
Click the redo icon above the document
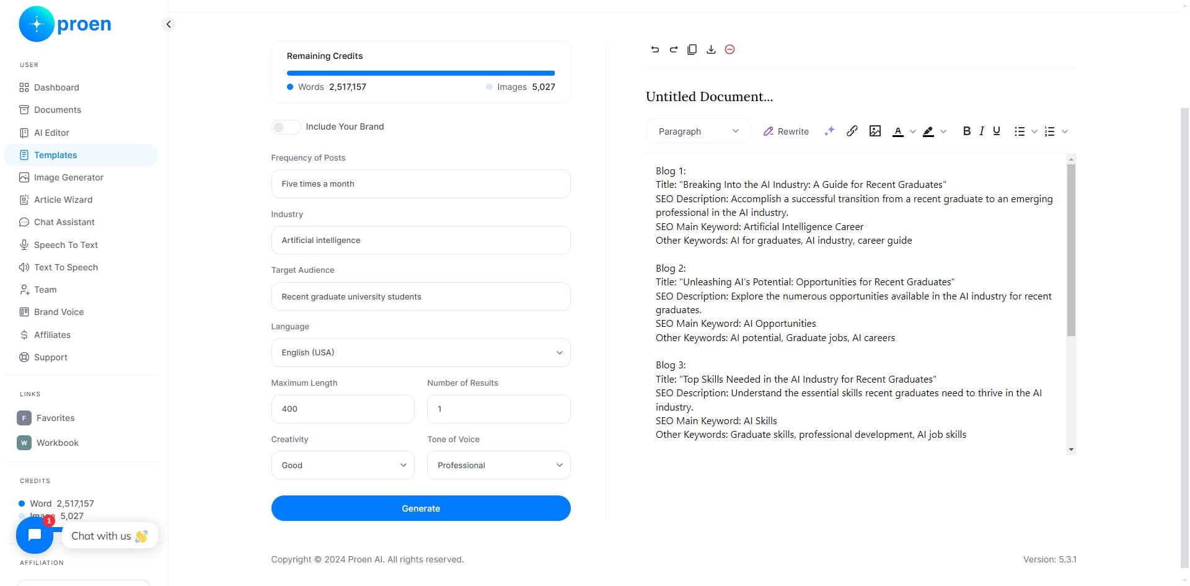click(673, 50)
